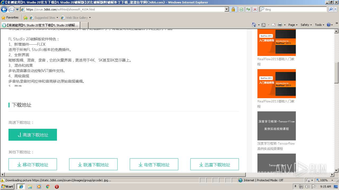
Task: Open recent pages dropdown beside Forward
Action: point(17,9)
